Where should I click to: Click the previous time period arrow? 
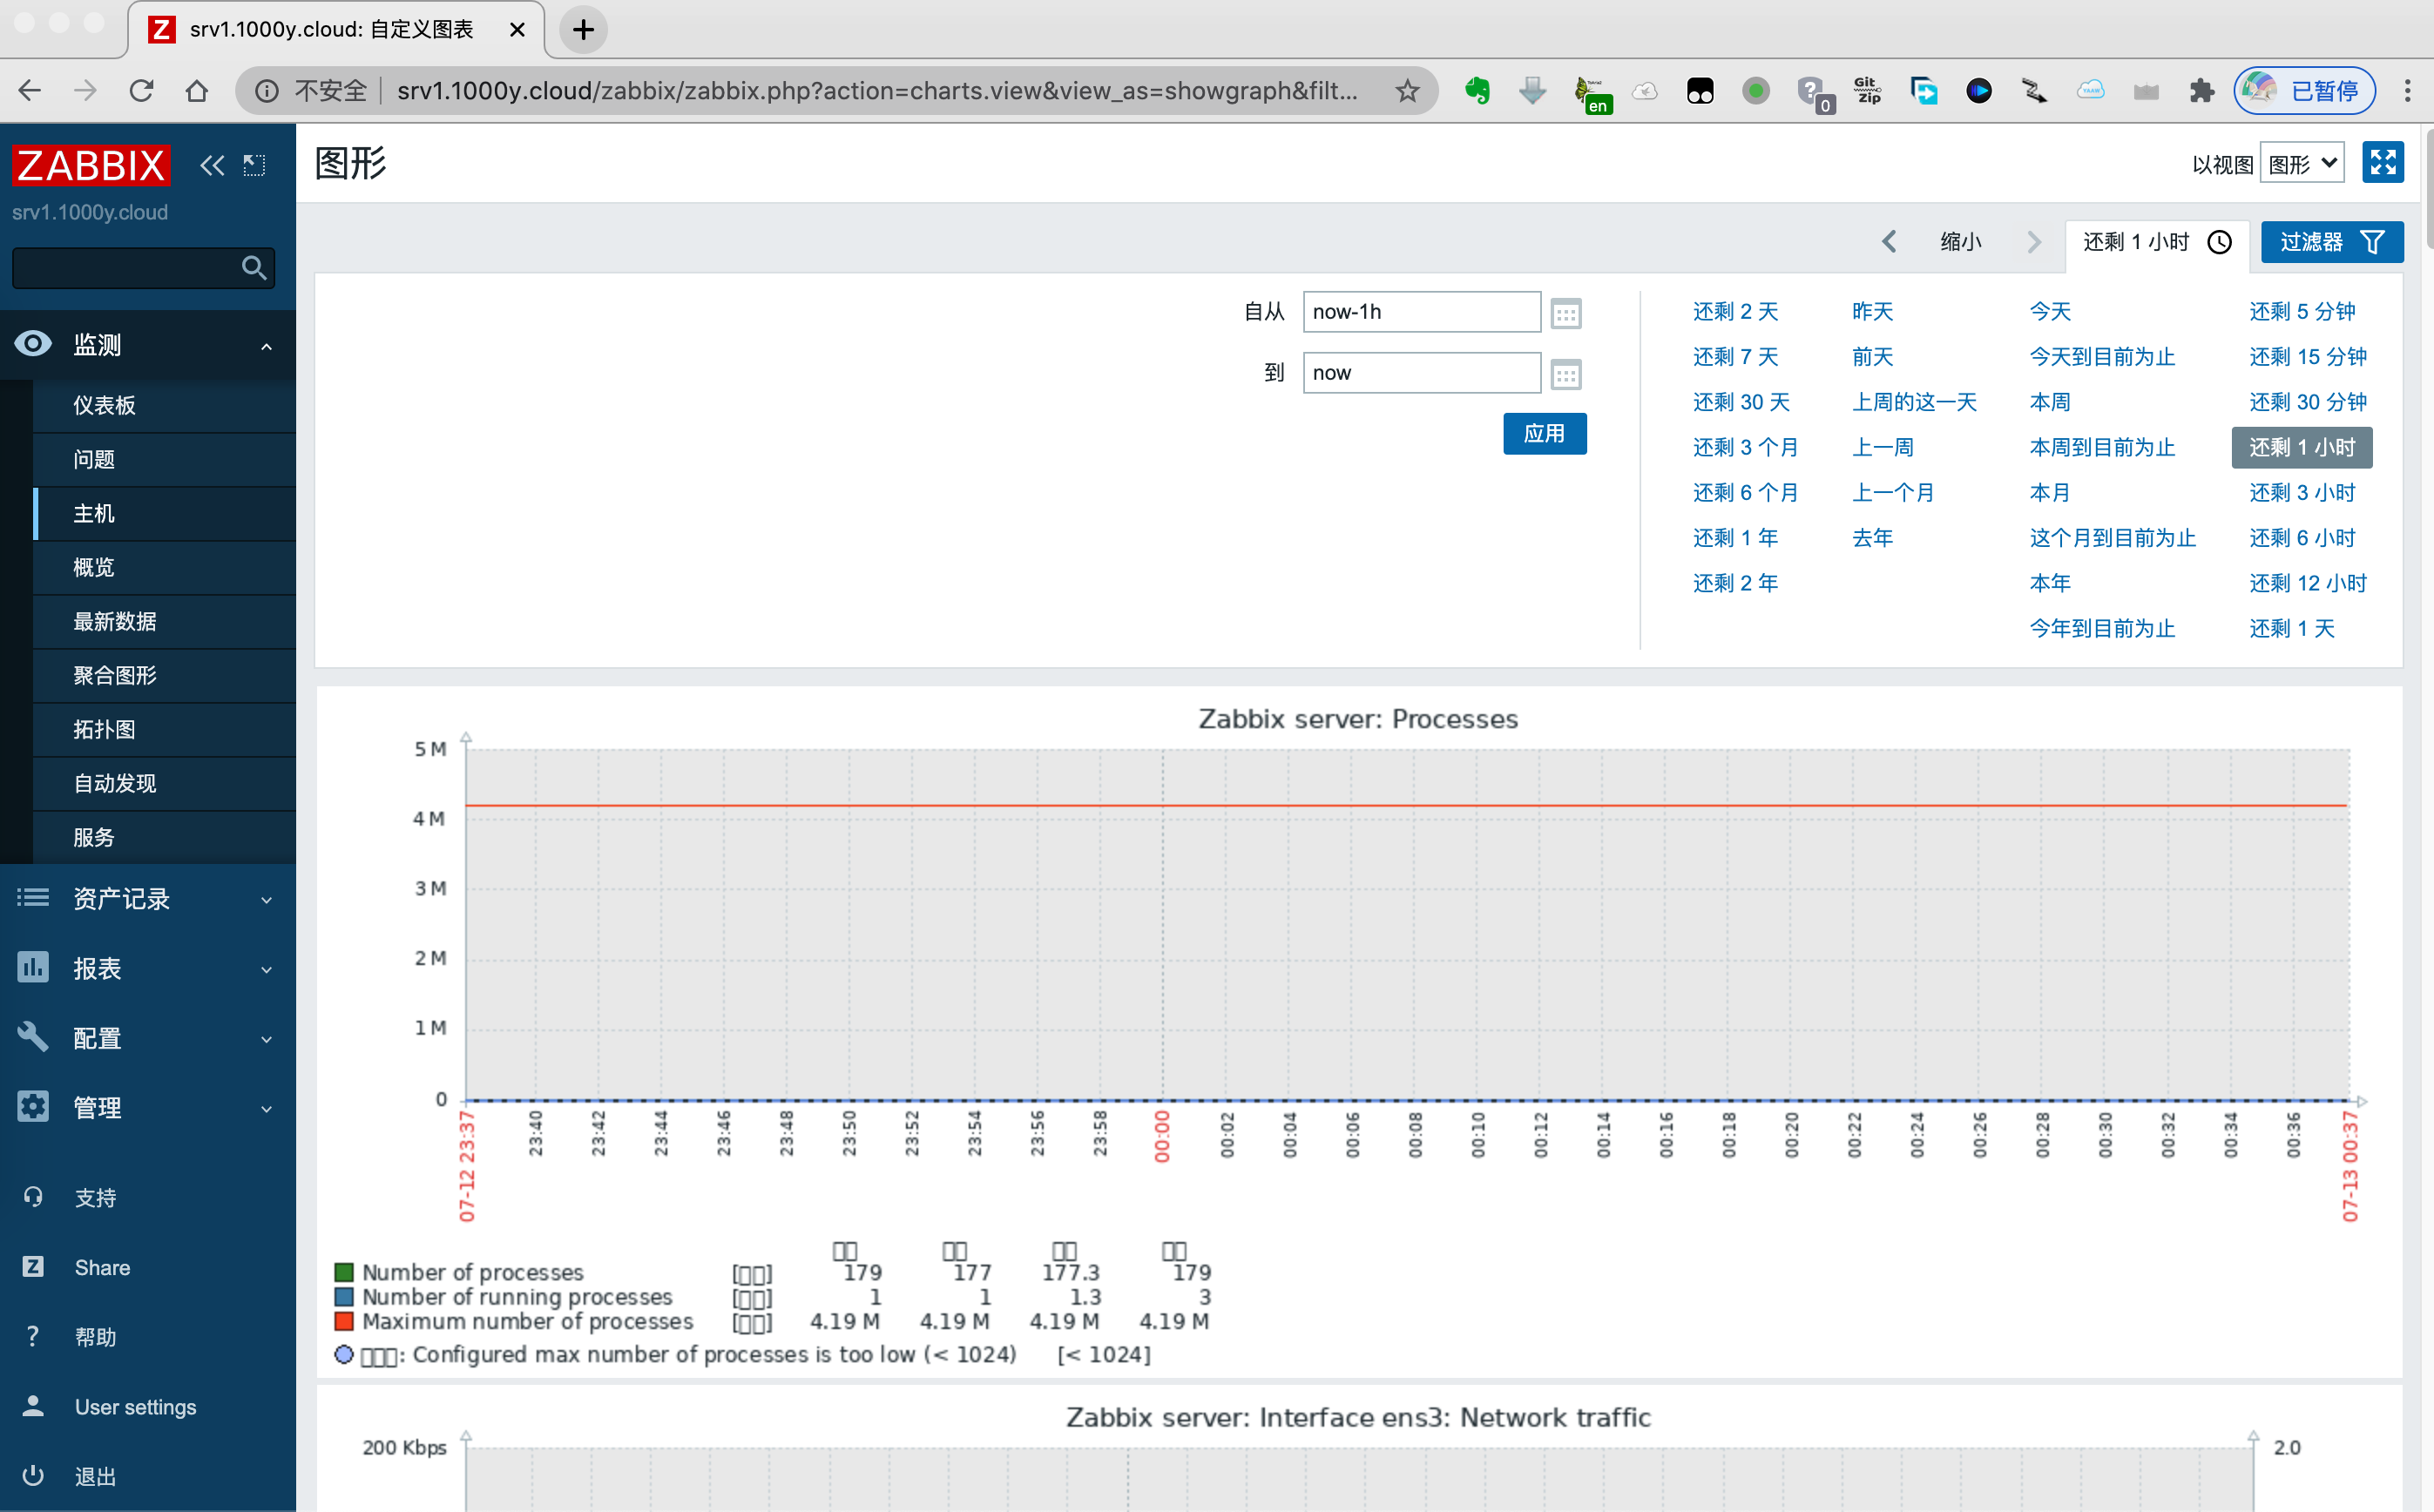tap(1889, 241)
